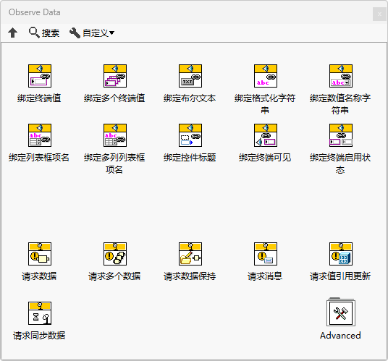Pick the 绑定列表框项名 VI icon

[x=40, y=135]
